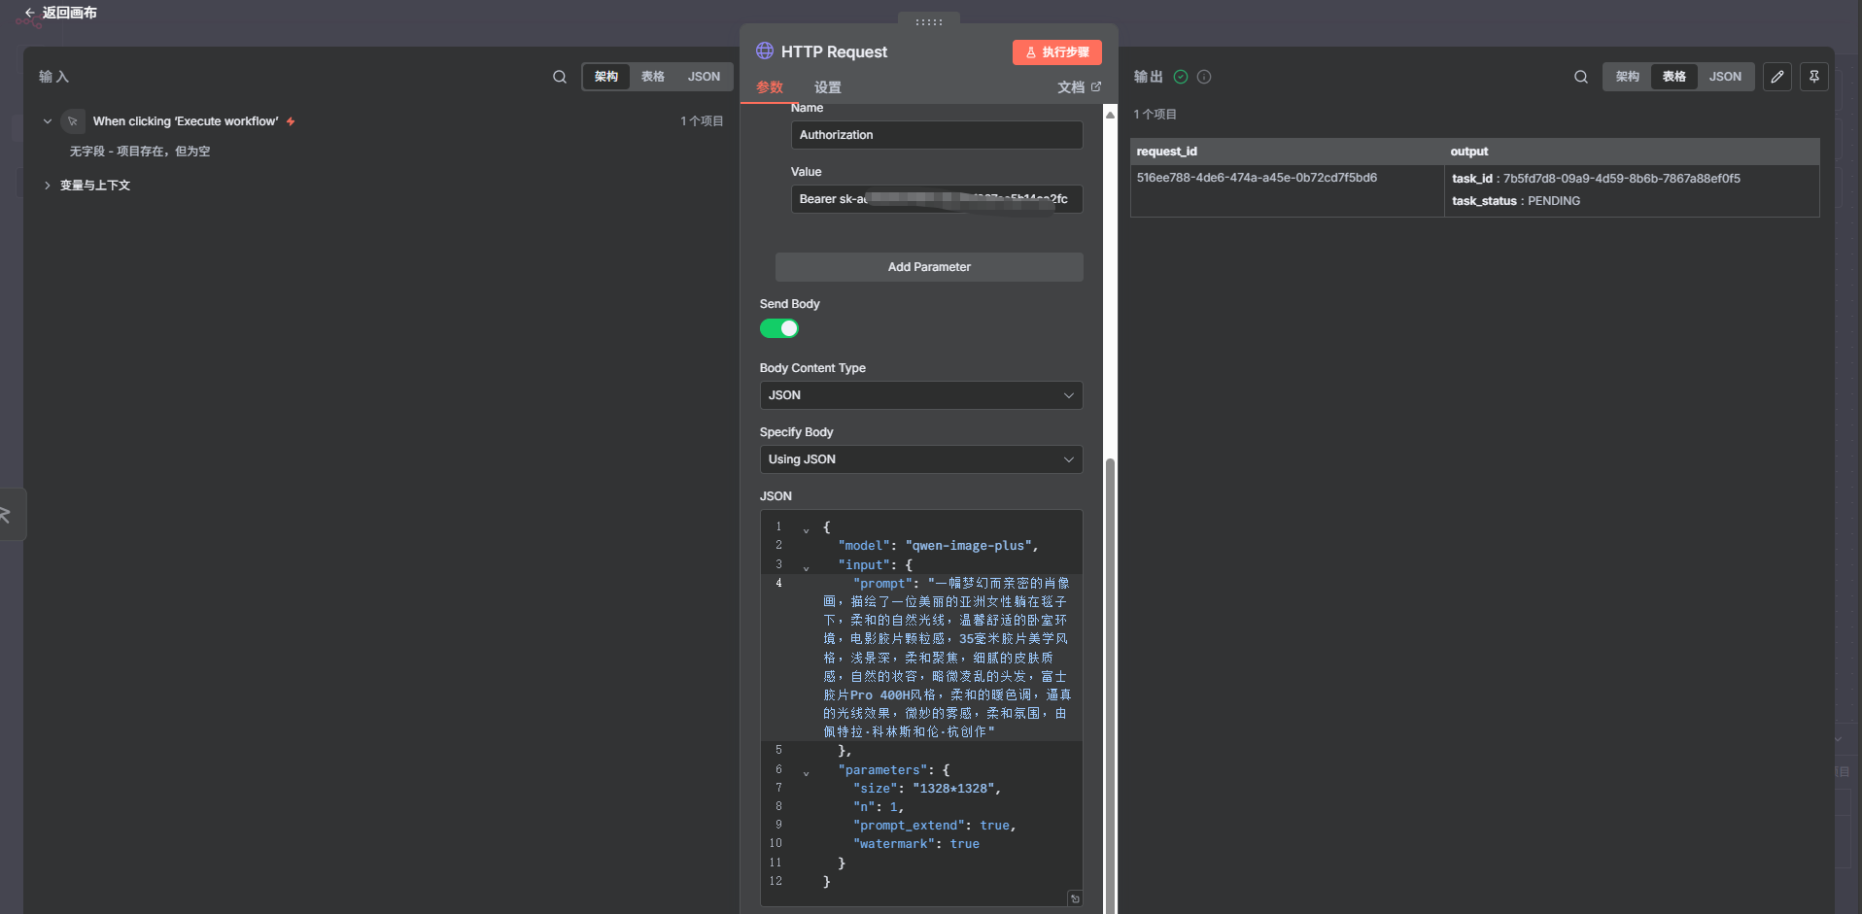Expand the 变量与上下文 section
Screen dimensions: 1862x914
click(47, 186)
